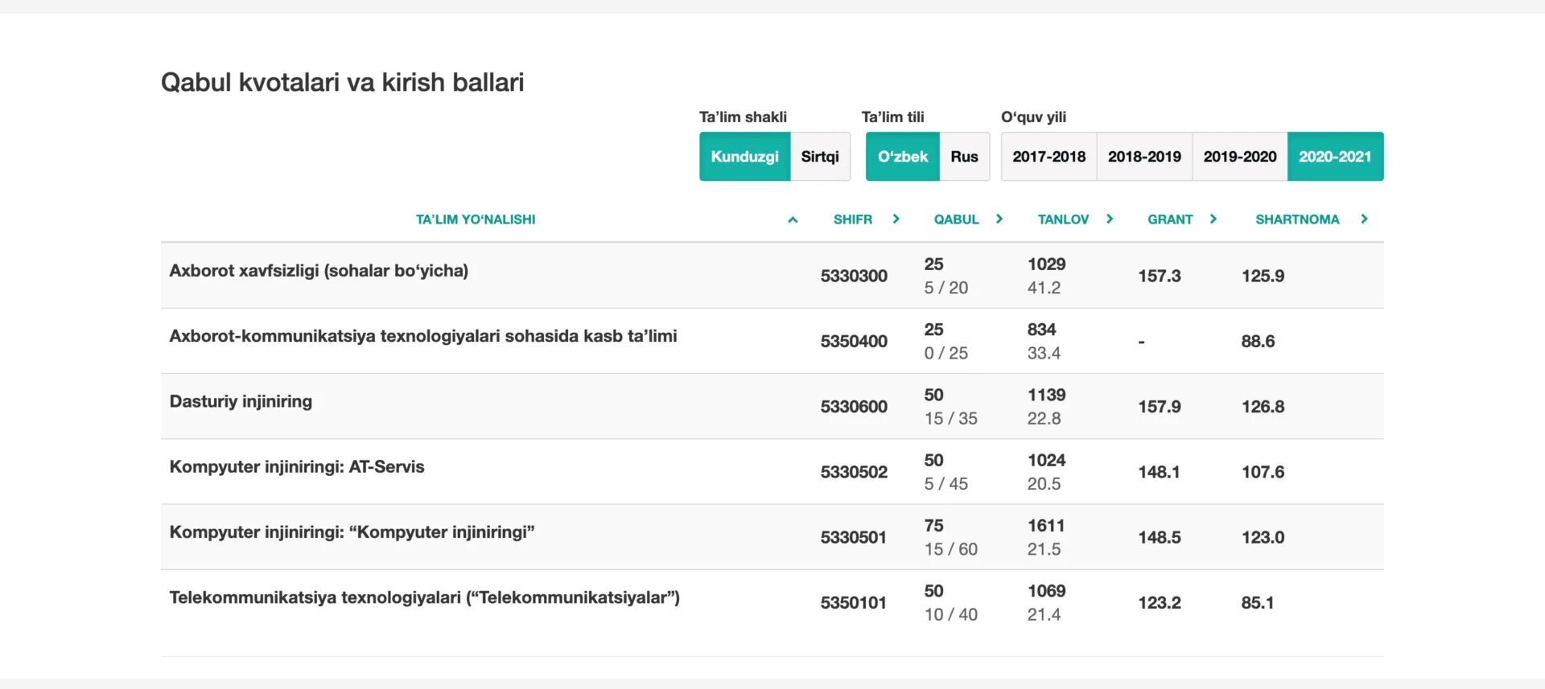
Task: Click heading Qabul kvotalari va kirish ballari
Action: (342, 82)
